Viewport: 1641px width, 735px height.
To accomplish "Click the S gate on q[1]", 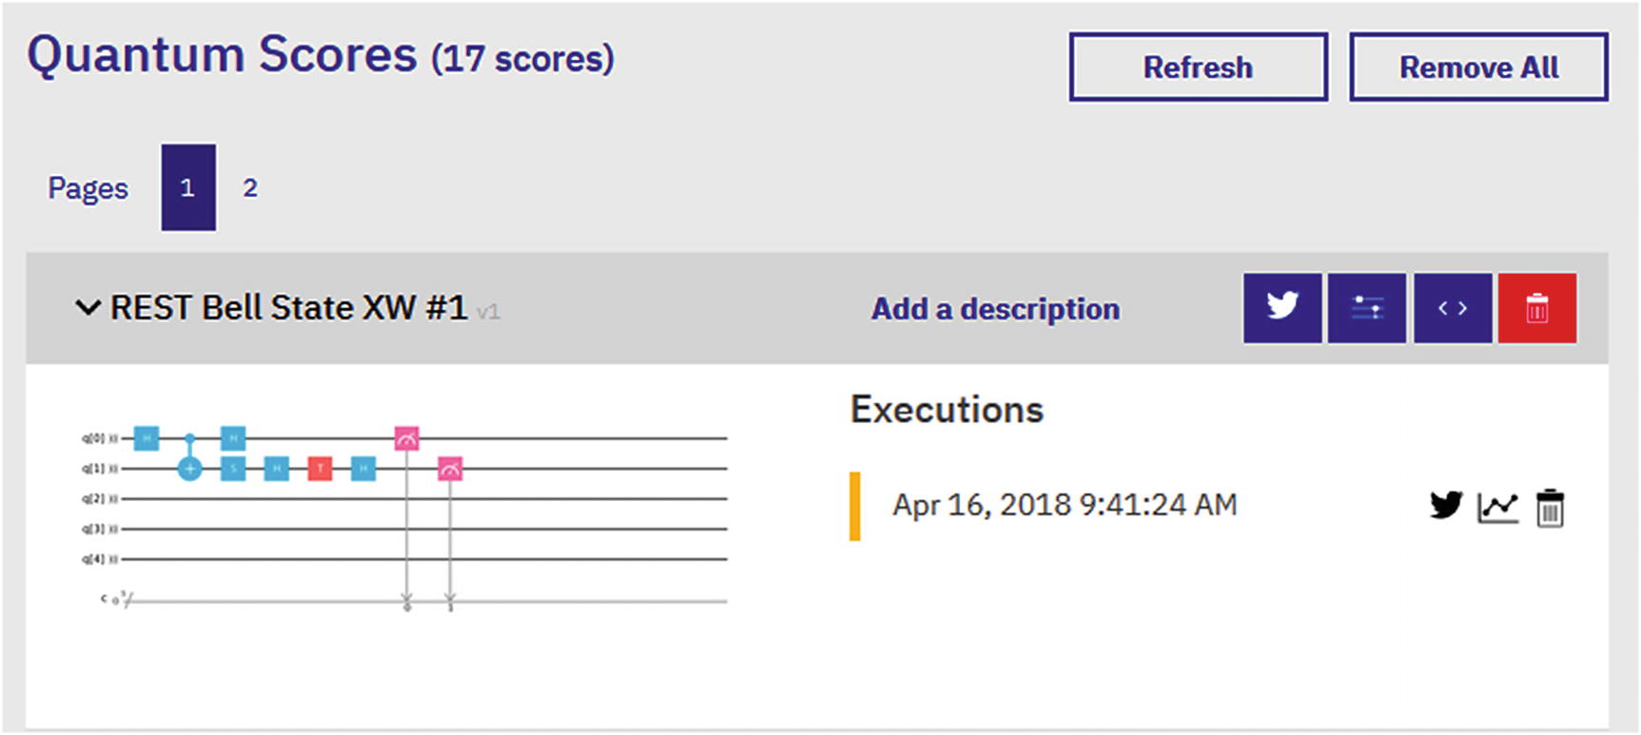I will (233, 469).
